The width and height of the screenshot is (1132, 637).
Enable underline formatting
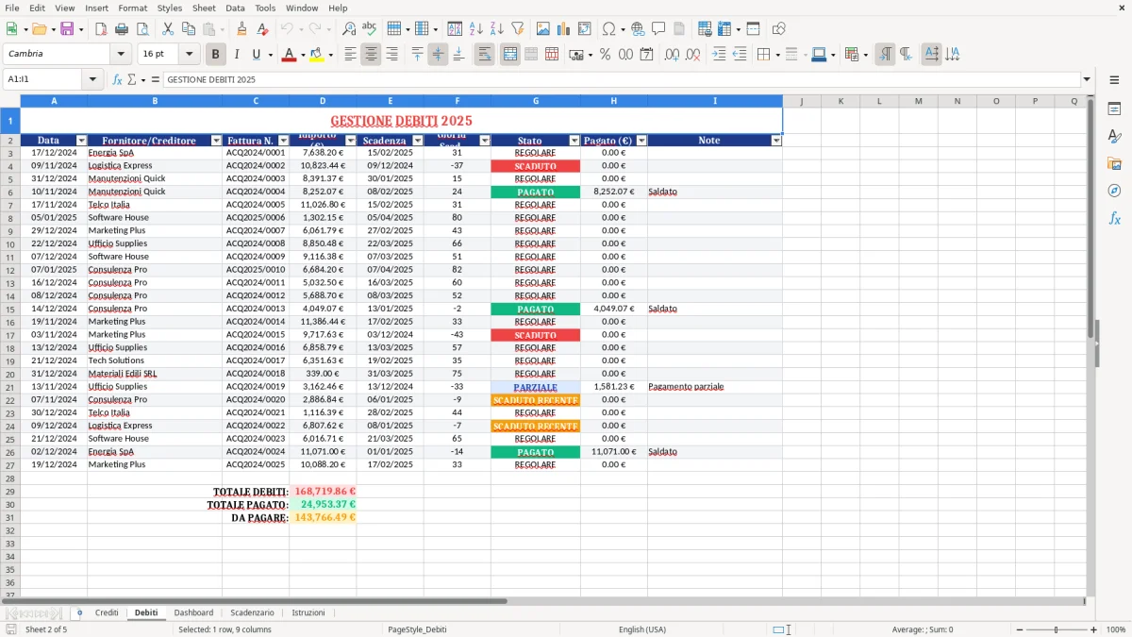point(255,54)
